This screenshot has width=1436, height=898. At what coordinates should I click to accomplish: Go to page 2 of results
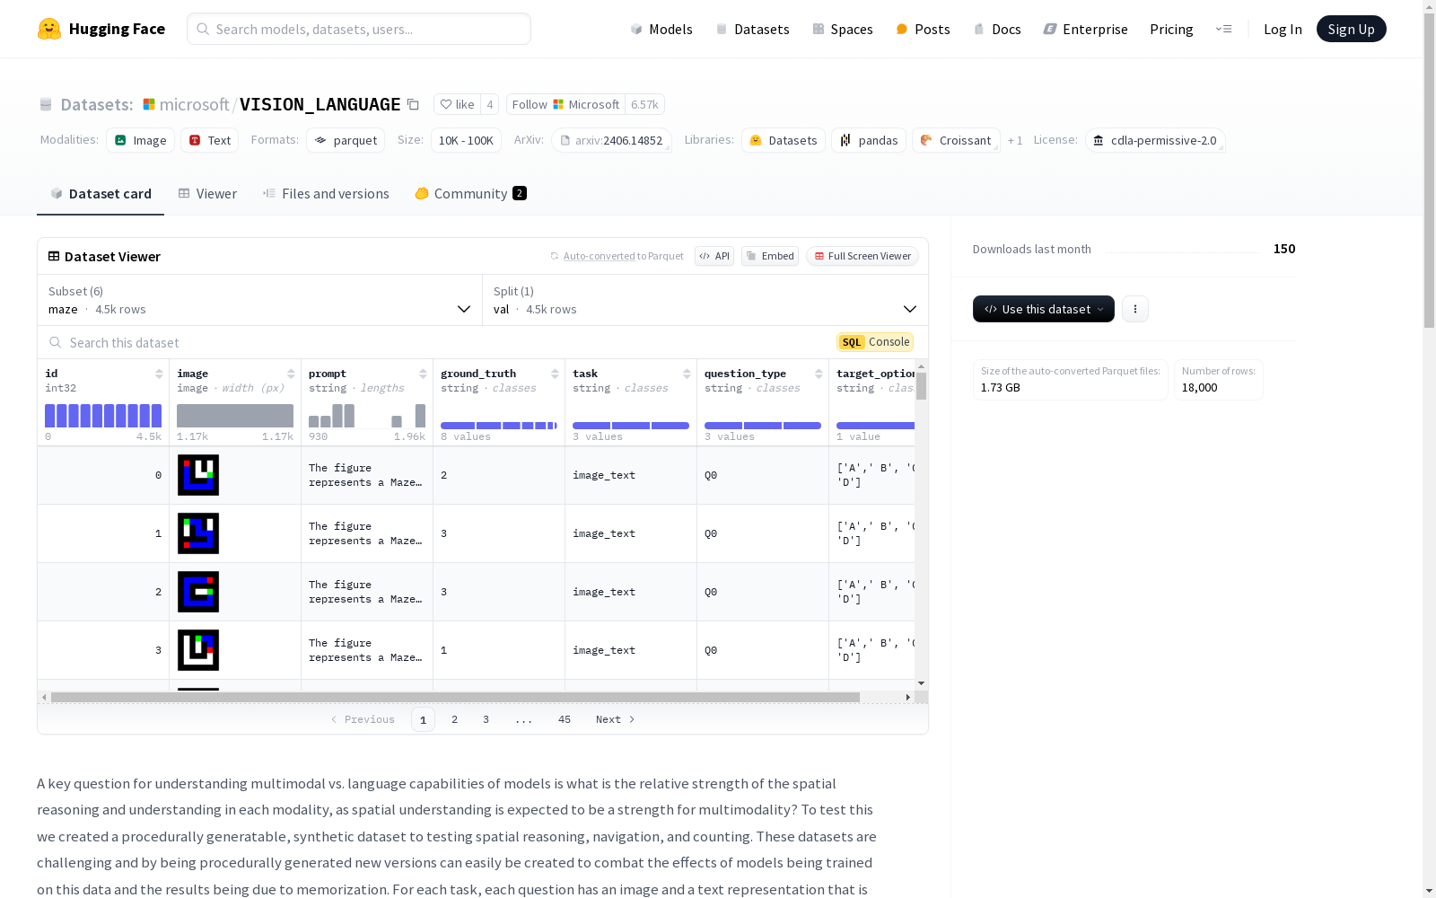[455, 719]
